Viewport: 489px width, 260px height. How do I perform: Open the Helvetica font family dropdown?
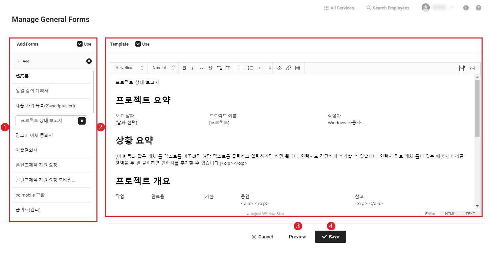tap(130, 68)
